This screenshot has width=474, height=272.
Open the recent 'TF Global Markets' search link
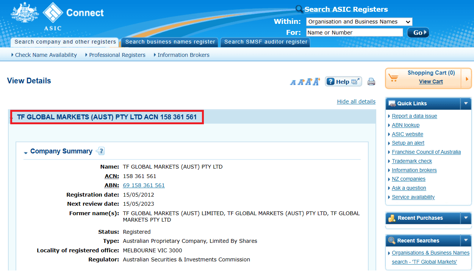pyautogui.click(x=430, y=257)
